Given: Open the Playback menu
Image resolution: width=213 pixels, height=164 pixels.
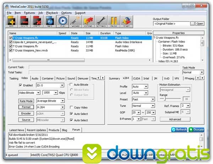Looking at the screenshot, I should pos(52,13).
